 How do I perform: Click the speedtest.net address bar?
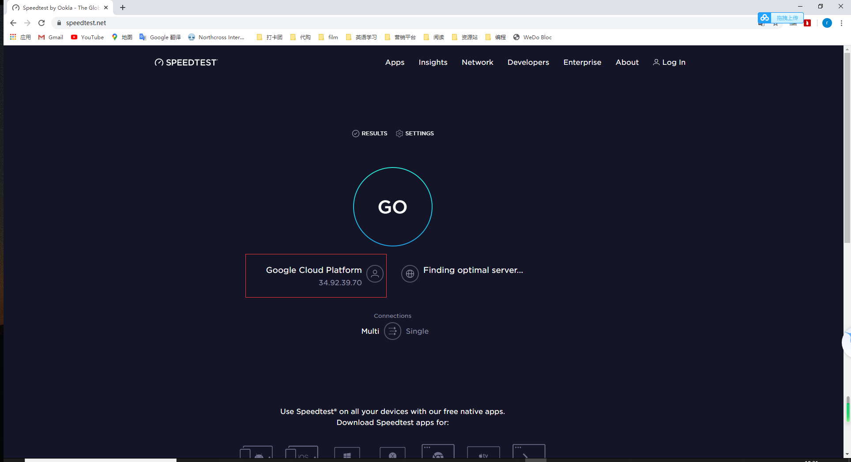tap(265, 23)
